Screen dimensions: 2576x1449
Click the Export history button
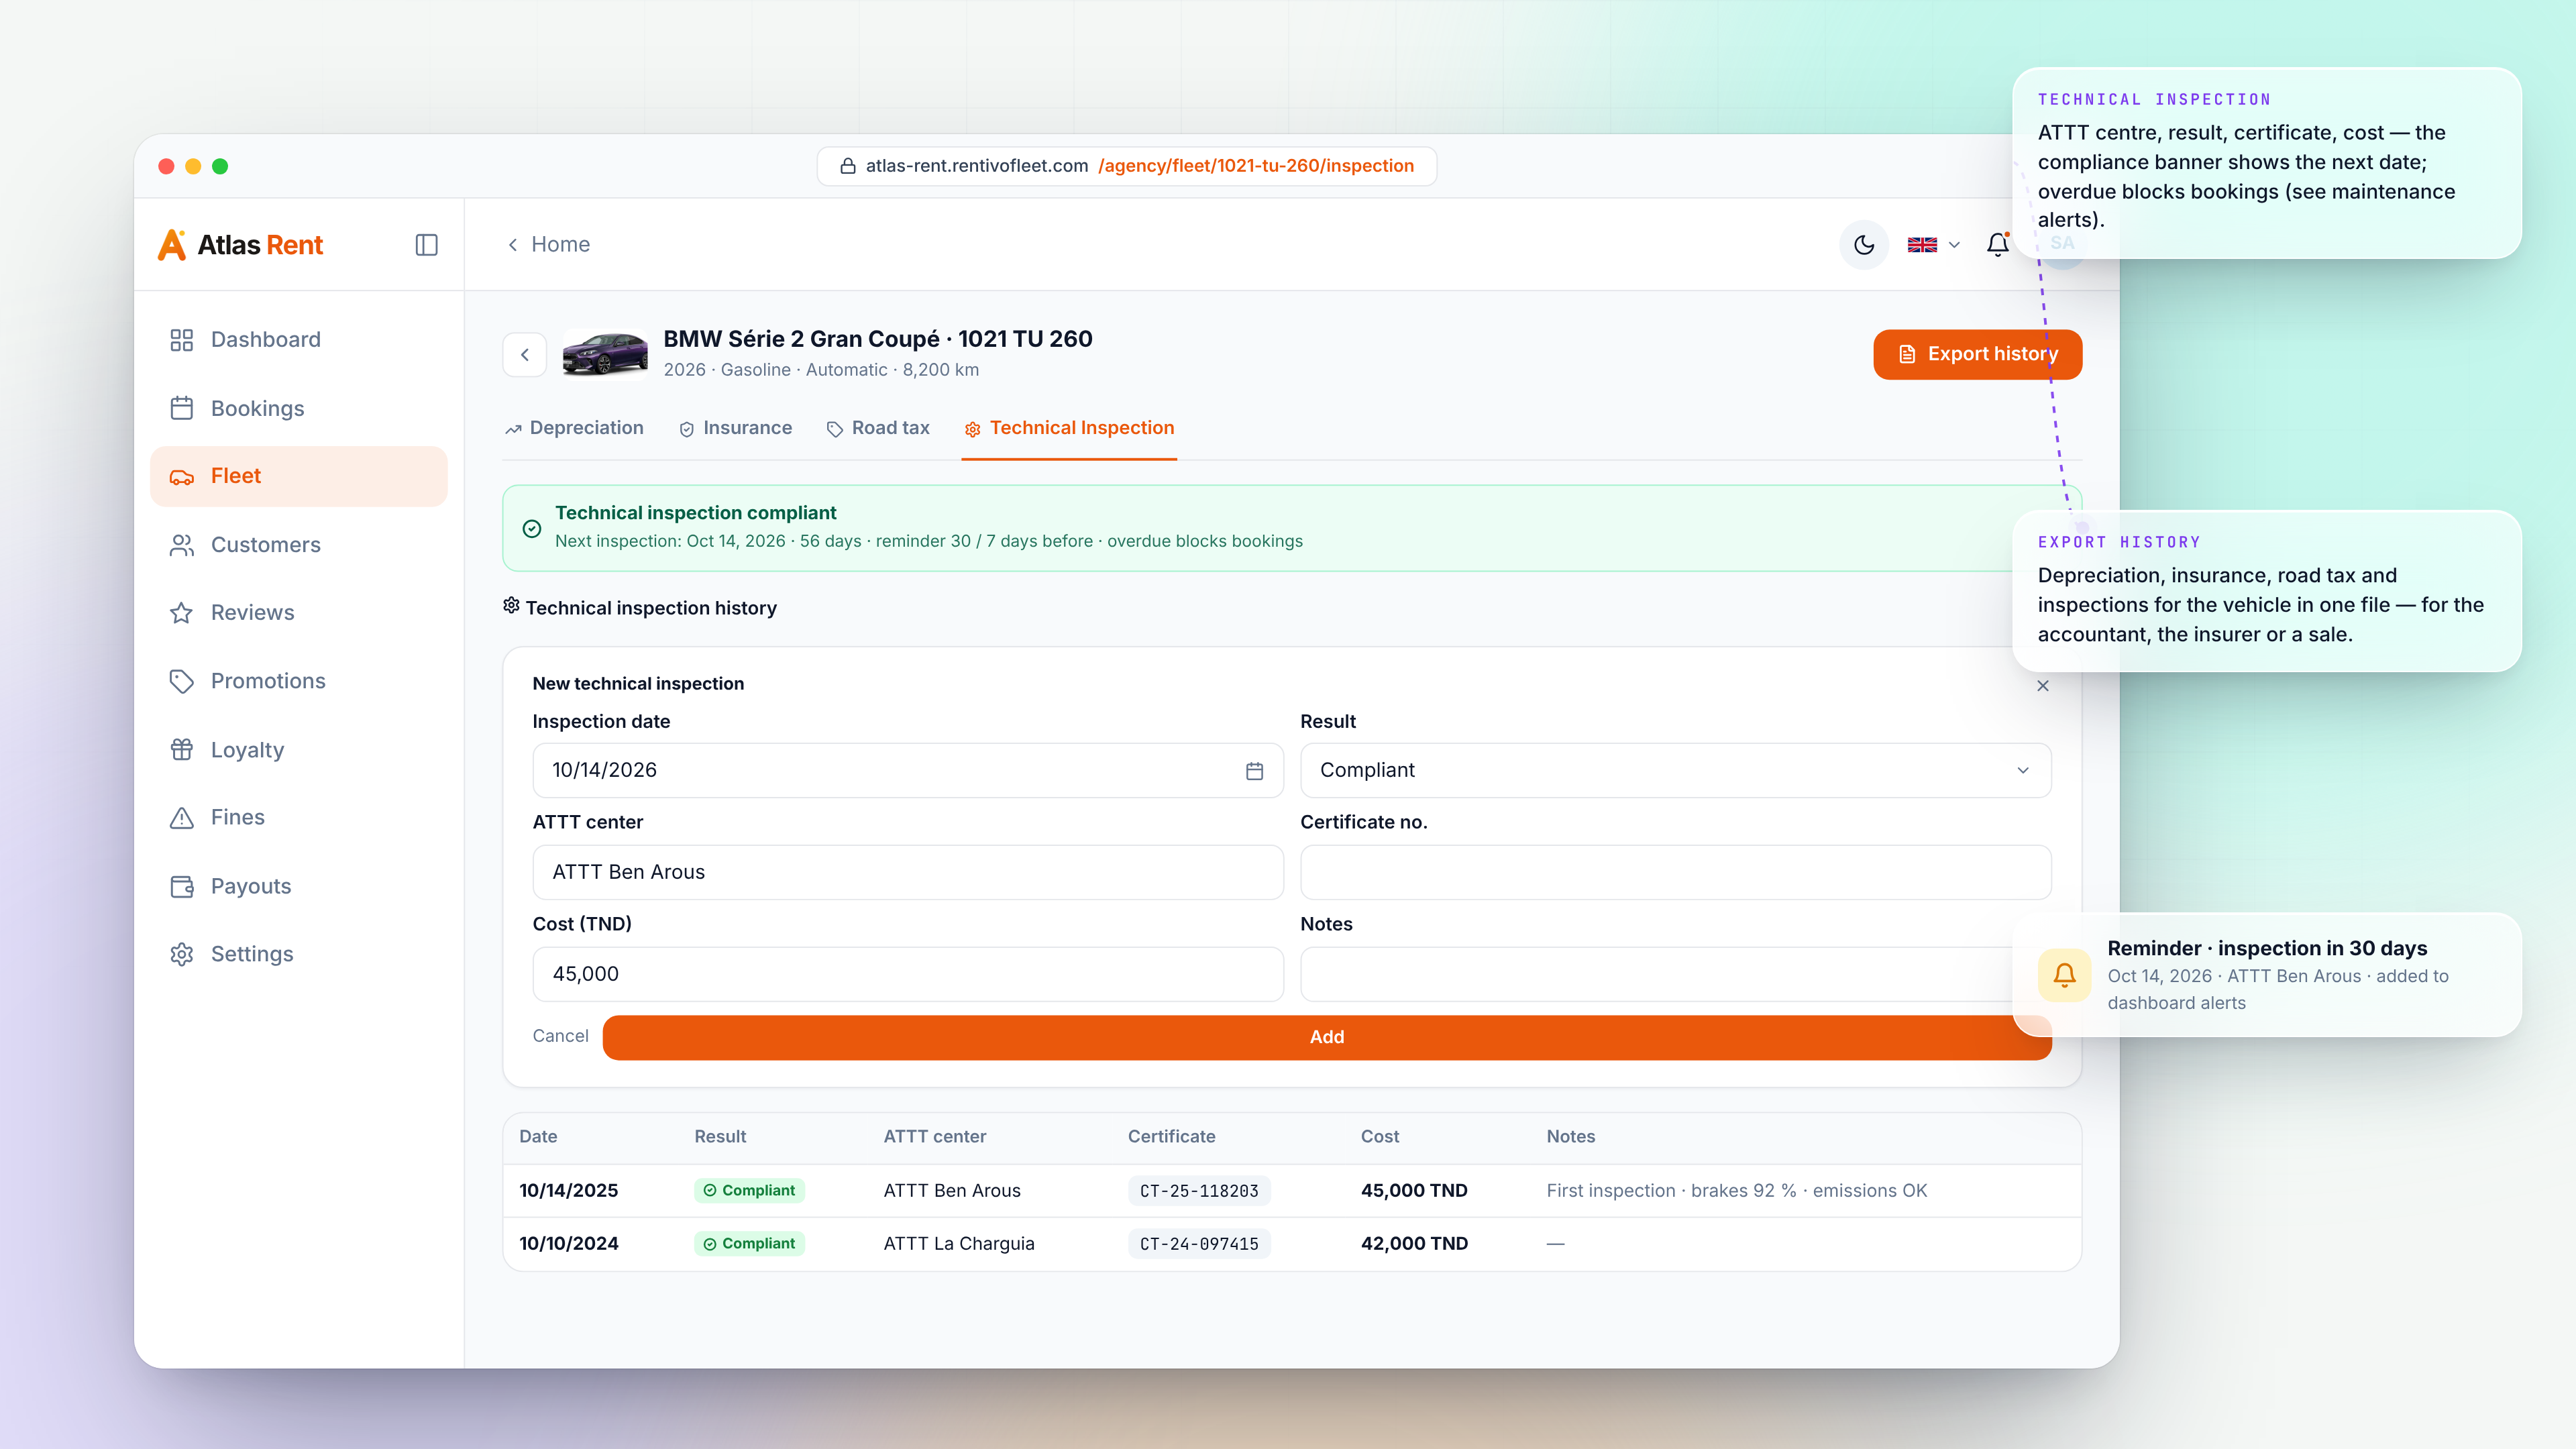pos(1977,354)
